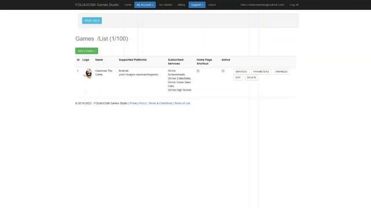371x208 pixels.
Task: Click the Hello user email link
Action: pos(262,5)
